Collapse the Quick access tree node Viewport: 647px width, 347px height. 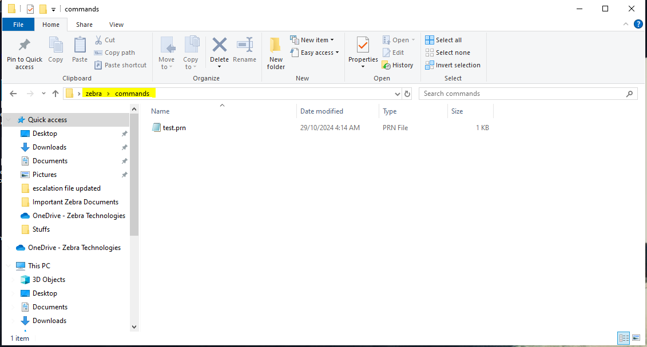click(8, 120)
